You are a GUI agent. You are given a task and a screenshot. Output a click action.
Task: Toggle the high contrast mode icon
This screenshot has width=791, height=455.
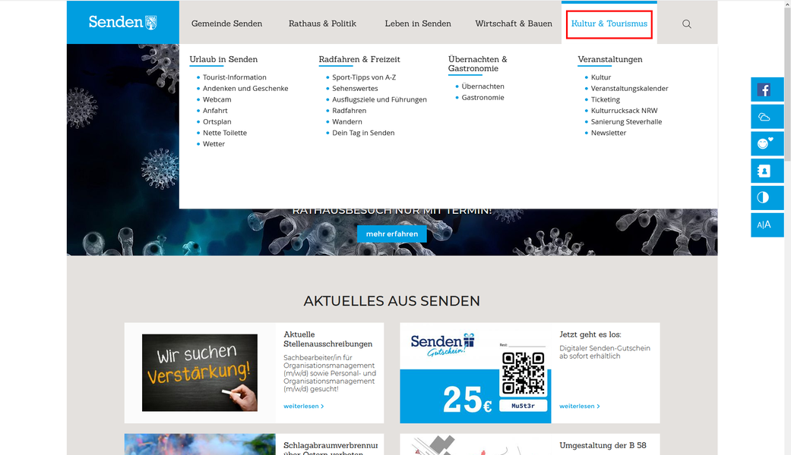coord(767,198)
